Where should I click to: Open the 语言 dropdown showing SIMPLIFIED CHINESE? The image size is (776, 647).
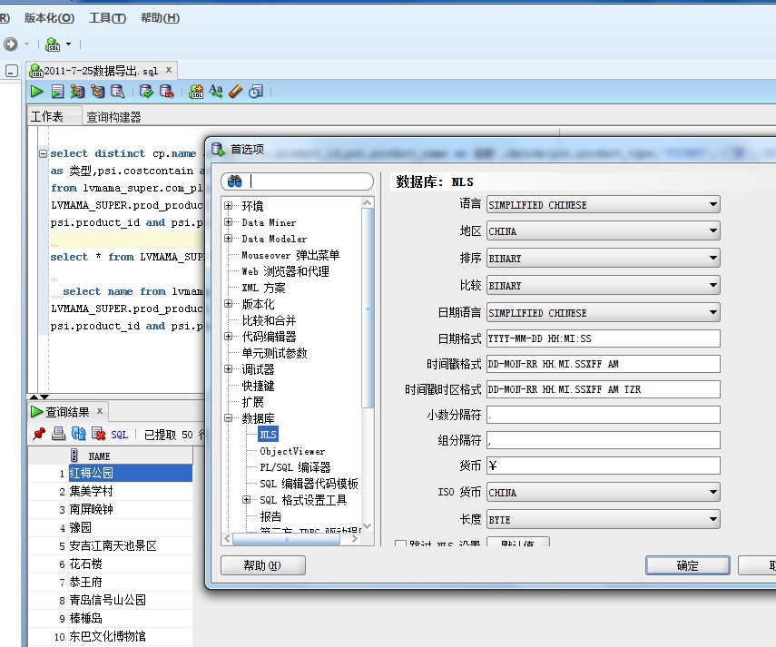pyautogui.click(x=712, y=204)
